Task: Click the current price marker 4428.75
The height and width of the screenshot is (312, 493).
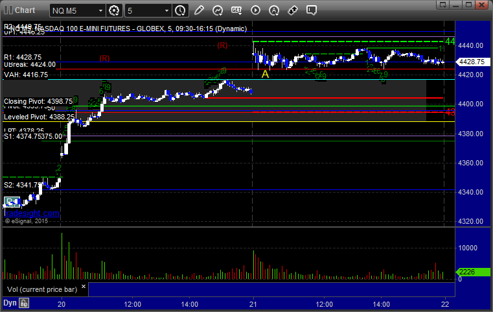Action: [x=472, y=62]
